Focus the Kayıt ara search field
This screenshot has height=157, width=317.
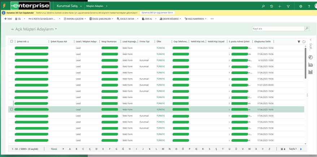tap(278, 29)
